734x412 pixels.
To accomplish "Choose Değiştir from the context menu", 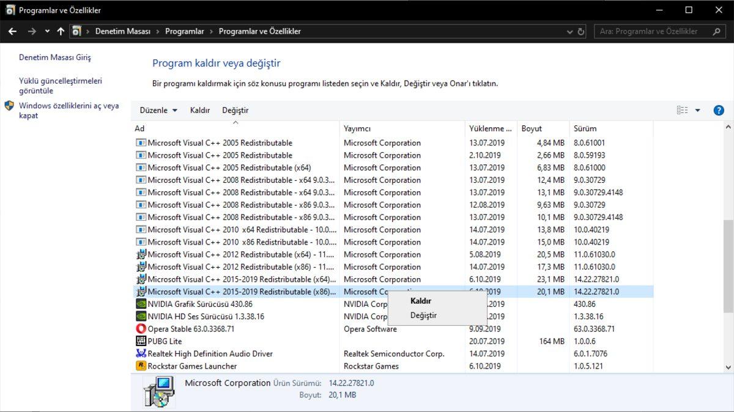I will [423, 315].
